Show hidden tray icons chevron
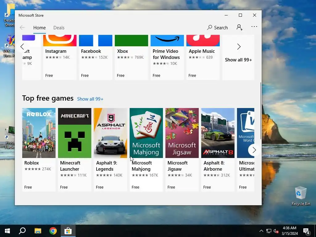316x237 pixels. [261, 231]
